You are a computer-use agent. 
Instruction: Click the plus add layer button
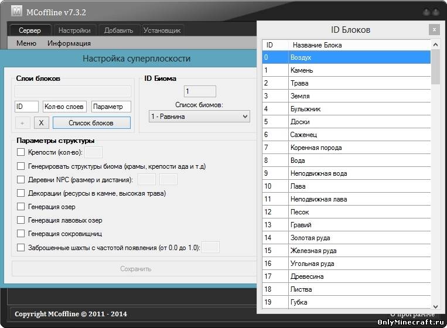tap(22, 122)
